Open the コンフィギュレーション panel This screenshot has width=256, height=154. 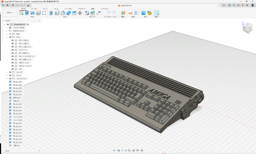point(111,16)
